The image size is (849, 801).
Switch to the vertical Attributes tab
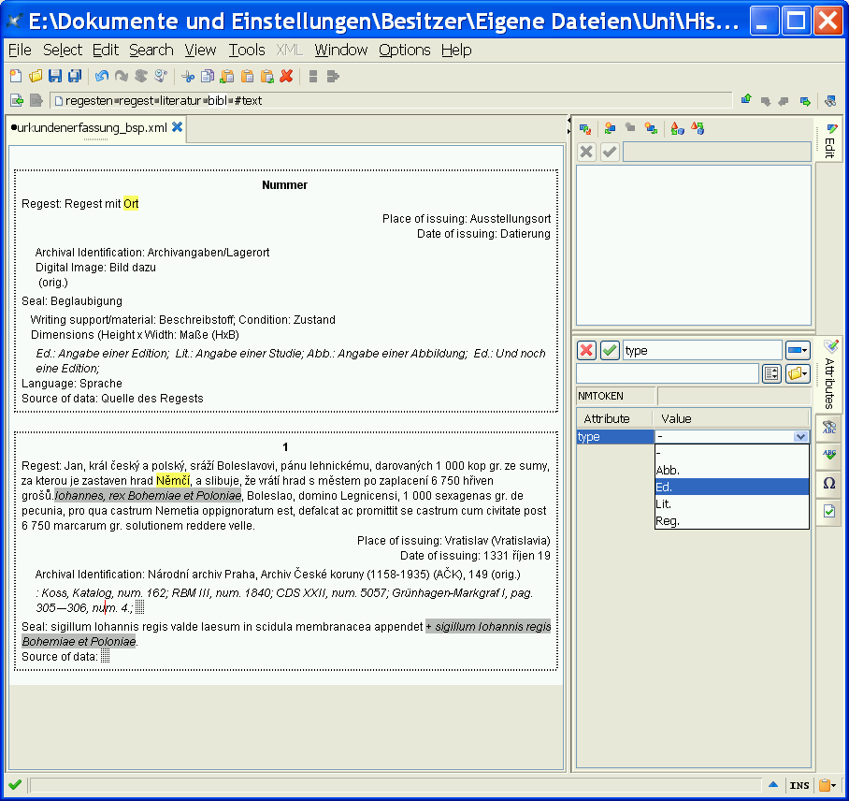pyautogui.click(x=829, y=373)
